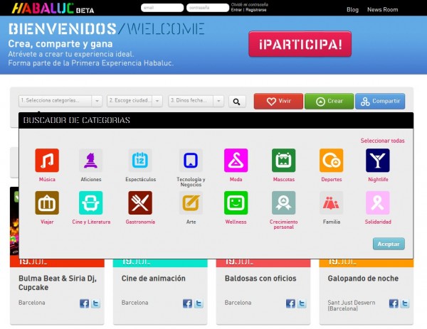
Task: Choose the Espectáculos calendar icon
Action: point(140,160)
